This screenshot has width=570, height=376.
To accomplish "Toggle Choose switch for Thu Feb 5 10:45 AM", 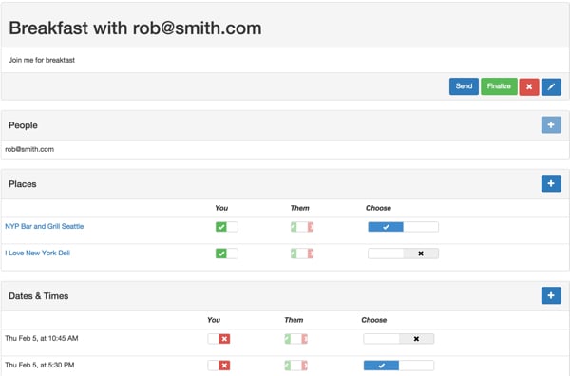I will 399,339.
